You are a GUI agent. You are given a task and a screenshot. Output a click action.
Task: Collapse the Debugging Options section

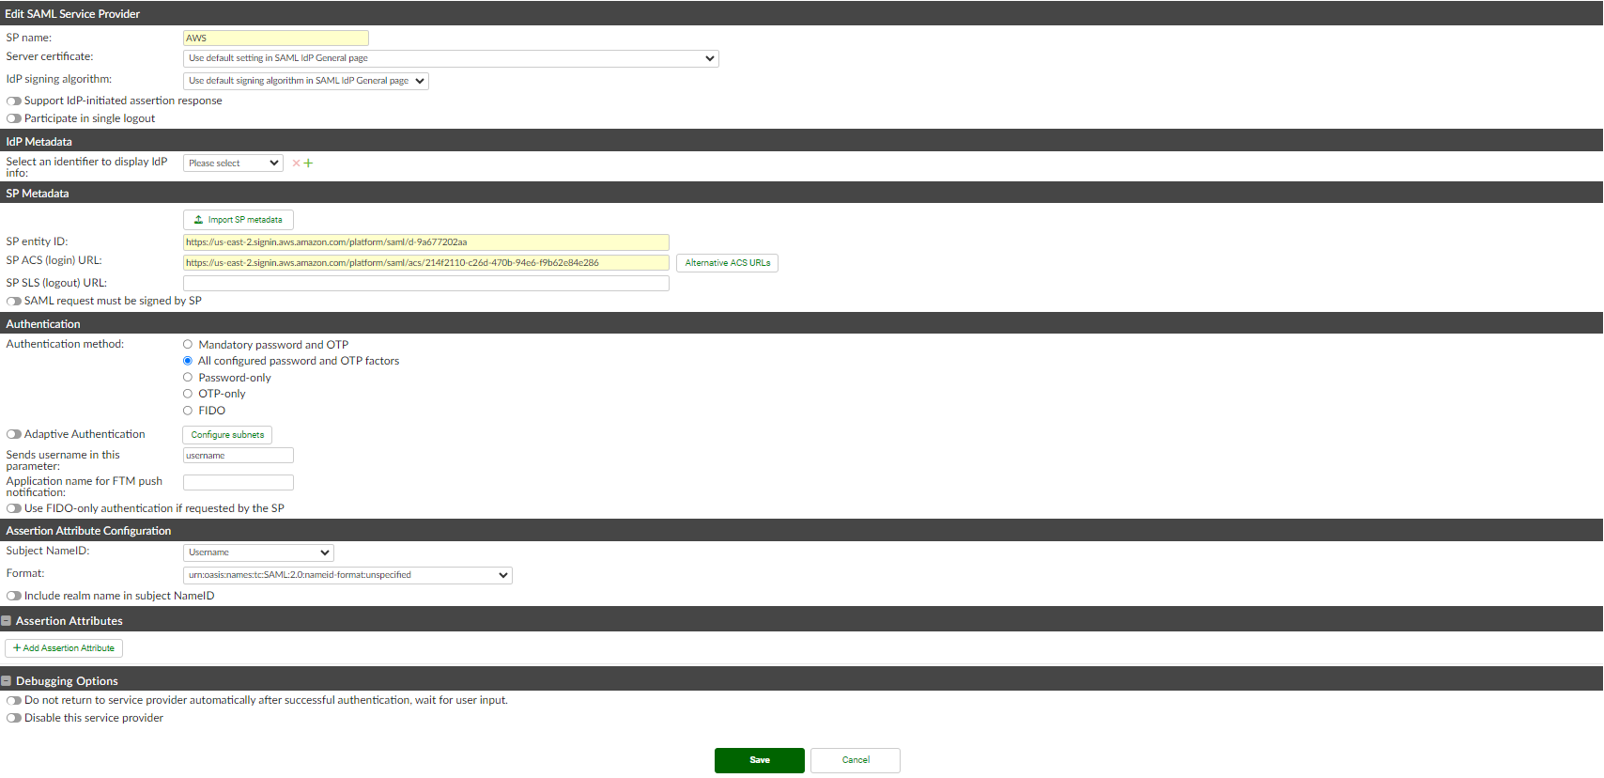click(x=7, y=681)
